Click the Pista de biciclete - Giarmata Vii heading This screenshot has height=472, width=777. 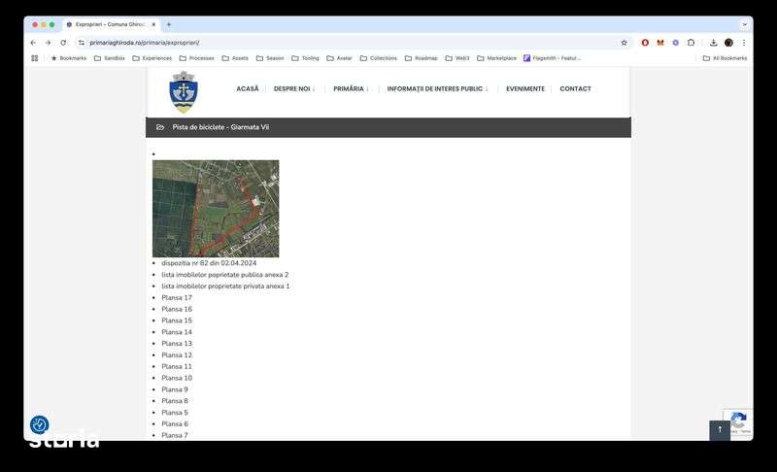pyautogui.click(x=220, y=127)
